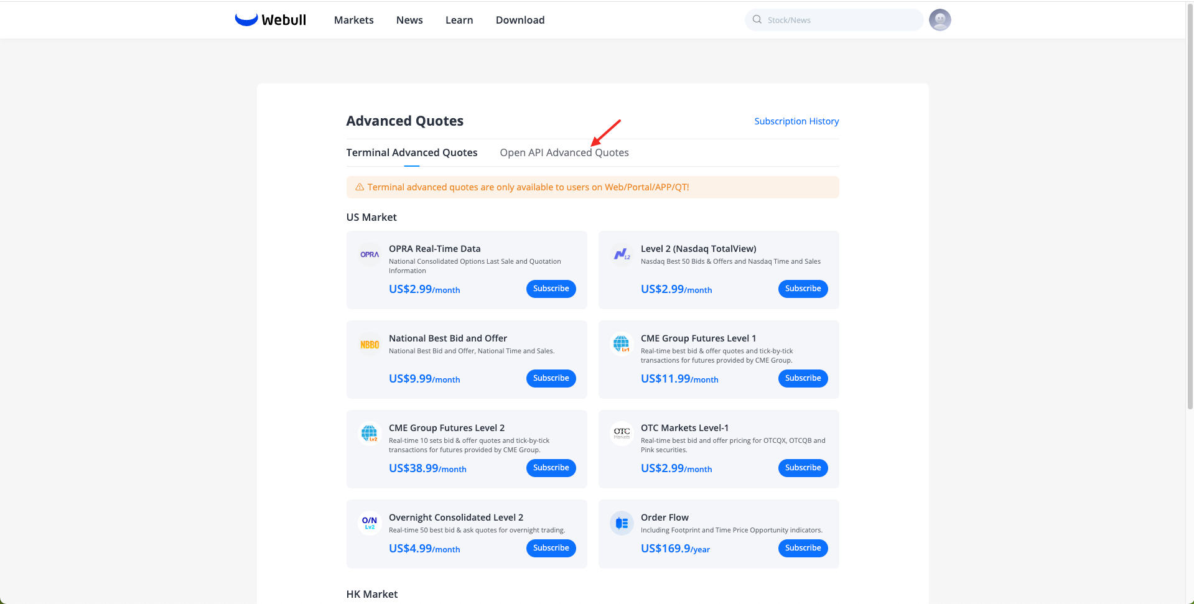Open the user profile avatar
The image size is (1194, 604).
point(940,20)
